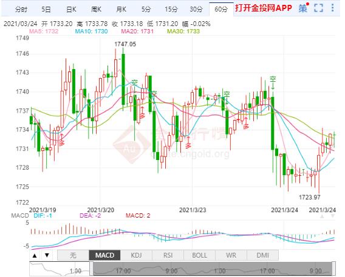Toggle fullscreen chart view icon
345x277 pixels.
click(318, 8)
